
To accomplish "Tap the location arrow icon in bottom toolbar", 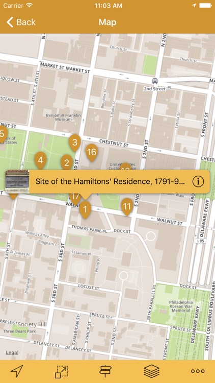I will (17, 371).
